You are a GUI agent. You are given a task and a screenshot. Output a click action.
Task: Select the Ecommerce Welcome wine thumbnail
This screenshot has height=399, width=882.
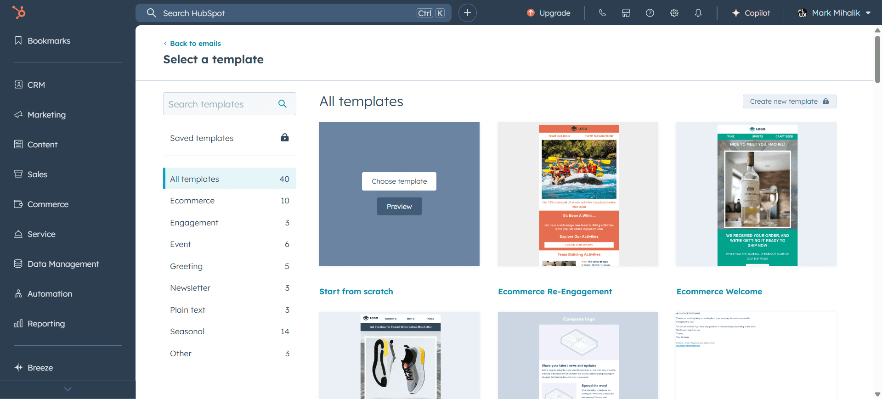coord(756,194)
